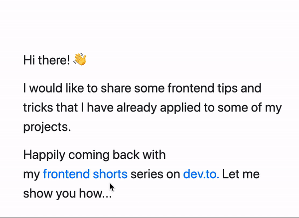Follow the "dev.to." hyperlink
The width and height of the screenshot is (299, 218).
coord(201,174)
